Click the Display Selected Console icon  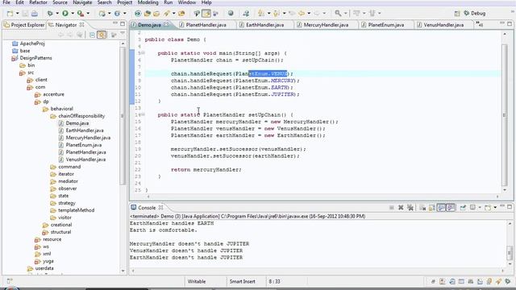[472, 208]
